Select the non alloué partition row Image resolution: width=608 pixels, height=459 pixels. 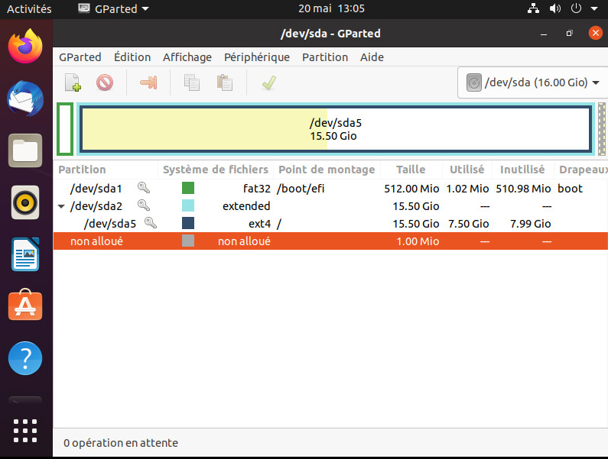point(330,241)
